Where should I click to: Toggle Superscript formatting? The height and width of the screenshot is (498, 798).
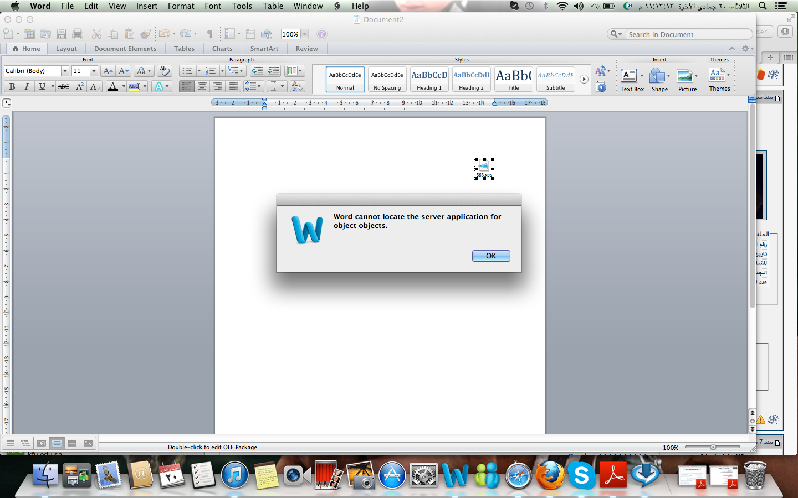click(79, 86)
